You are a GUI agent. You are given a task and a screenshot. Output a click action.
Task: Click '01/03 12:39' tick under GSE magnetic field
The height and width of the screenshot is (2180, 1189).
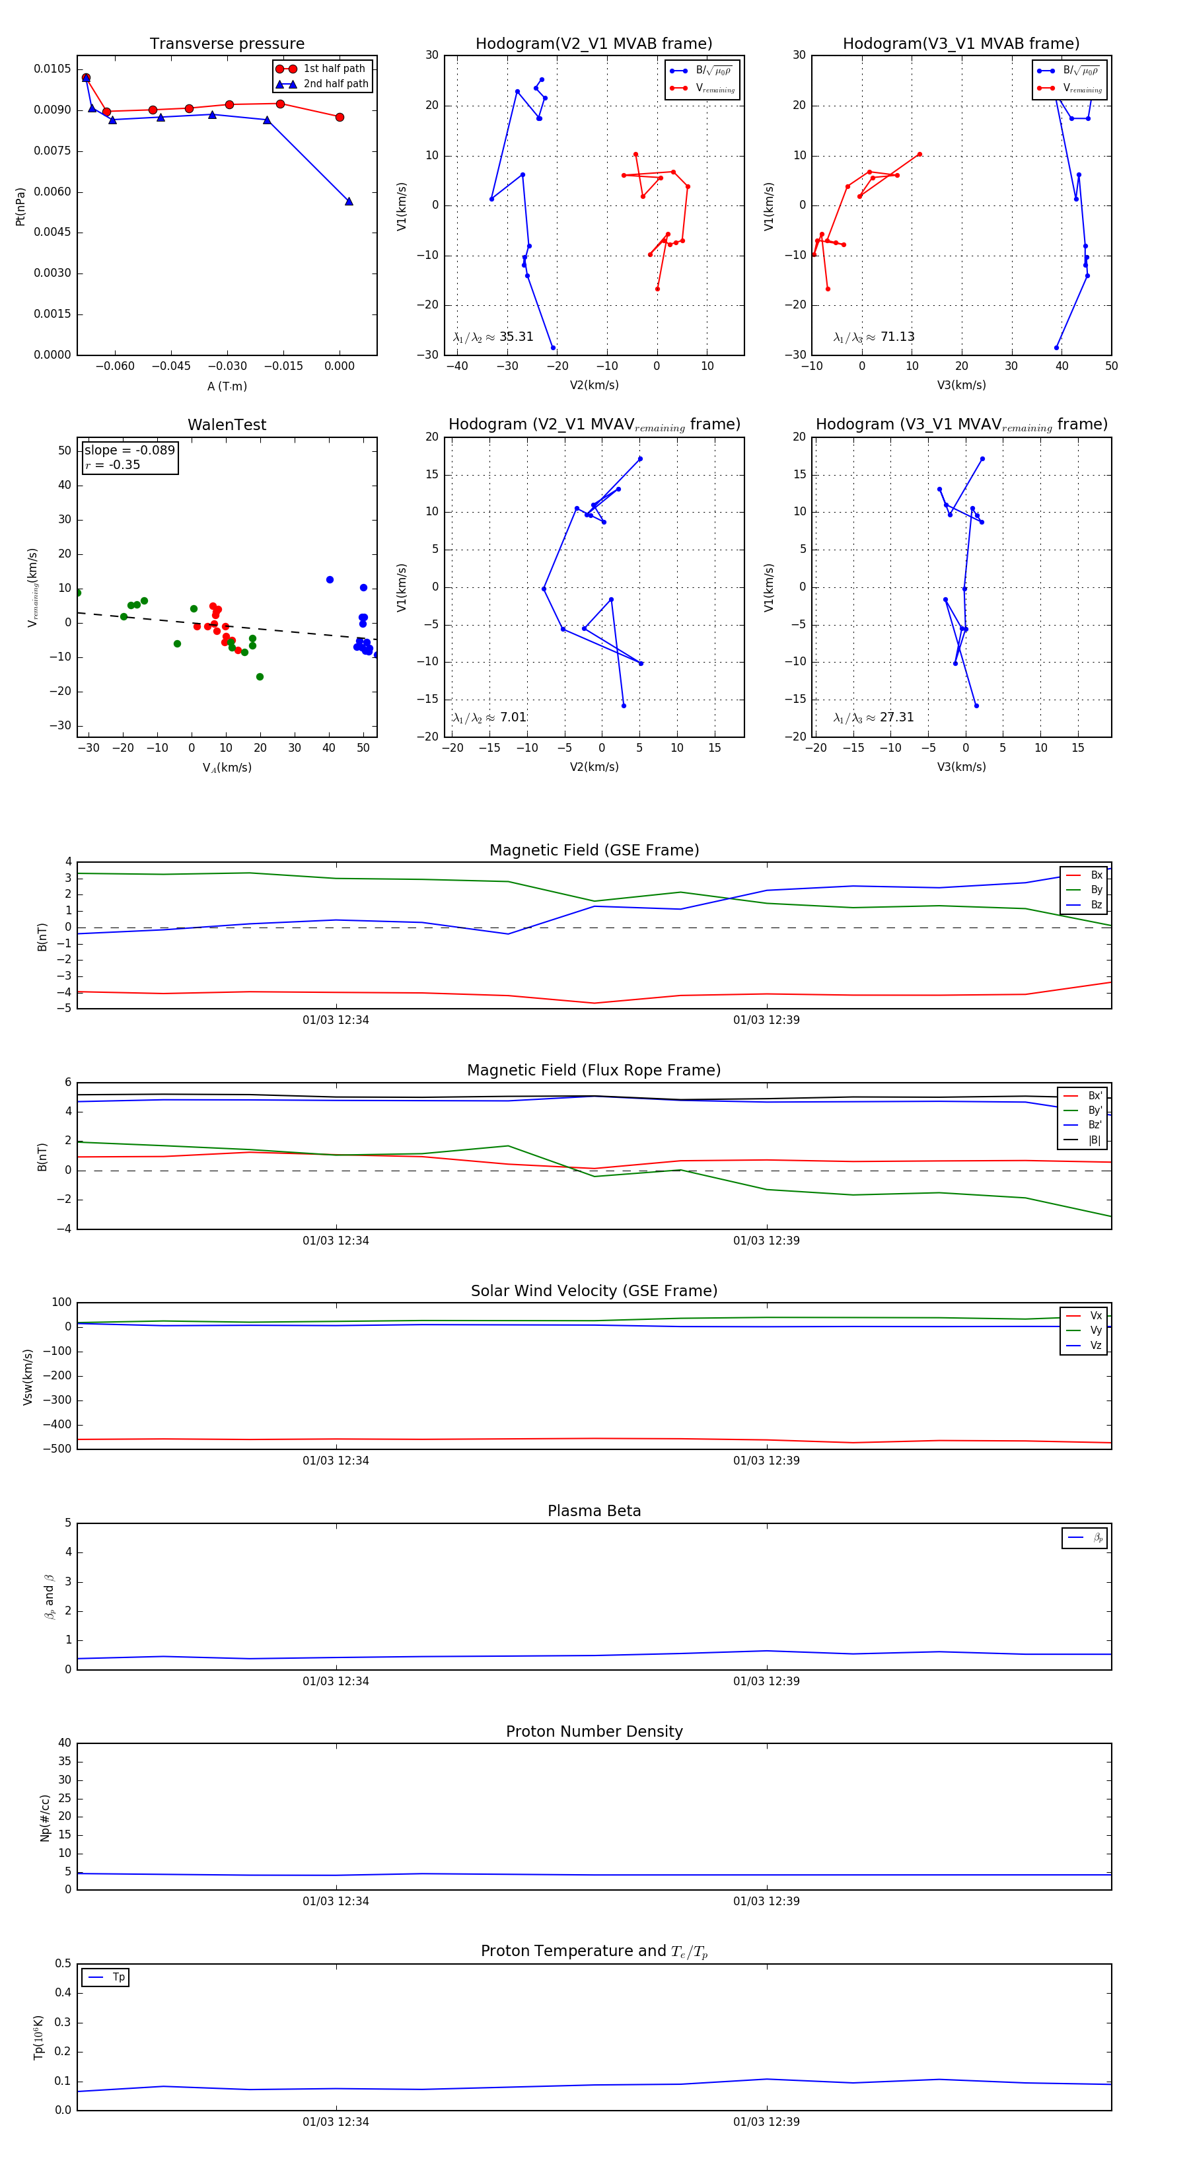click(x=767, y=1021)
